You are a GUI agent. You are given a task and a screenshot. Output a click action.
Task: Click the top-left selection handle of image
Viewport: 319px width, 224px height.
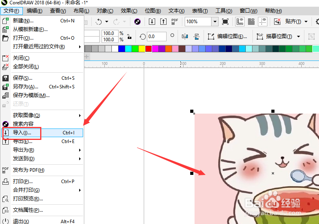tap(192, 111)
